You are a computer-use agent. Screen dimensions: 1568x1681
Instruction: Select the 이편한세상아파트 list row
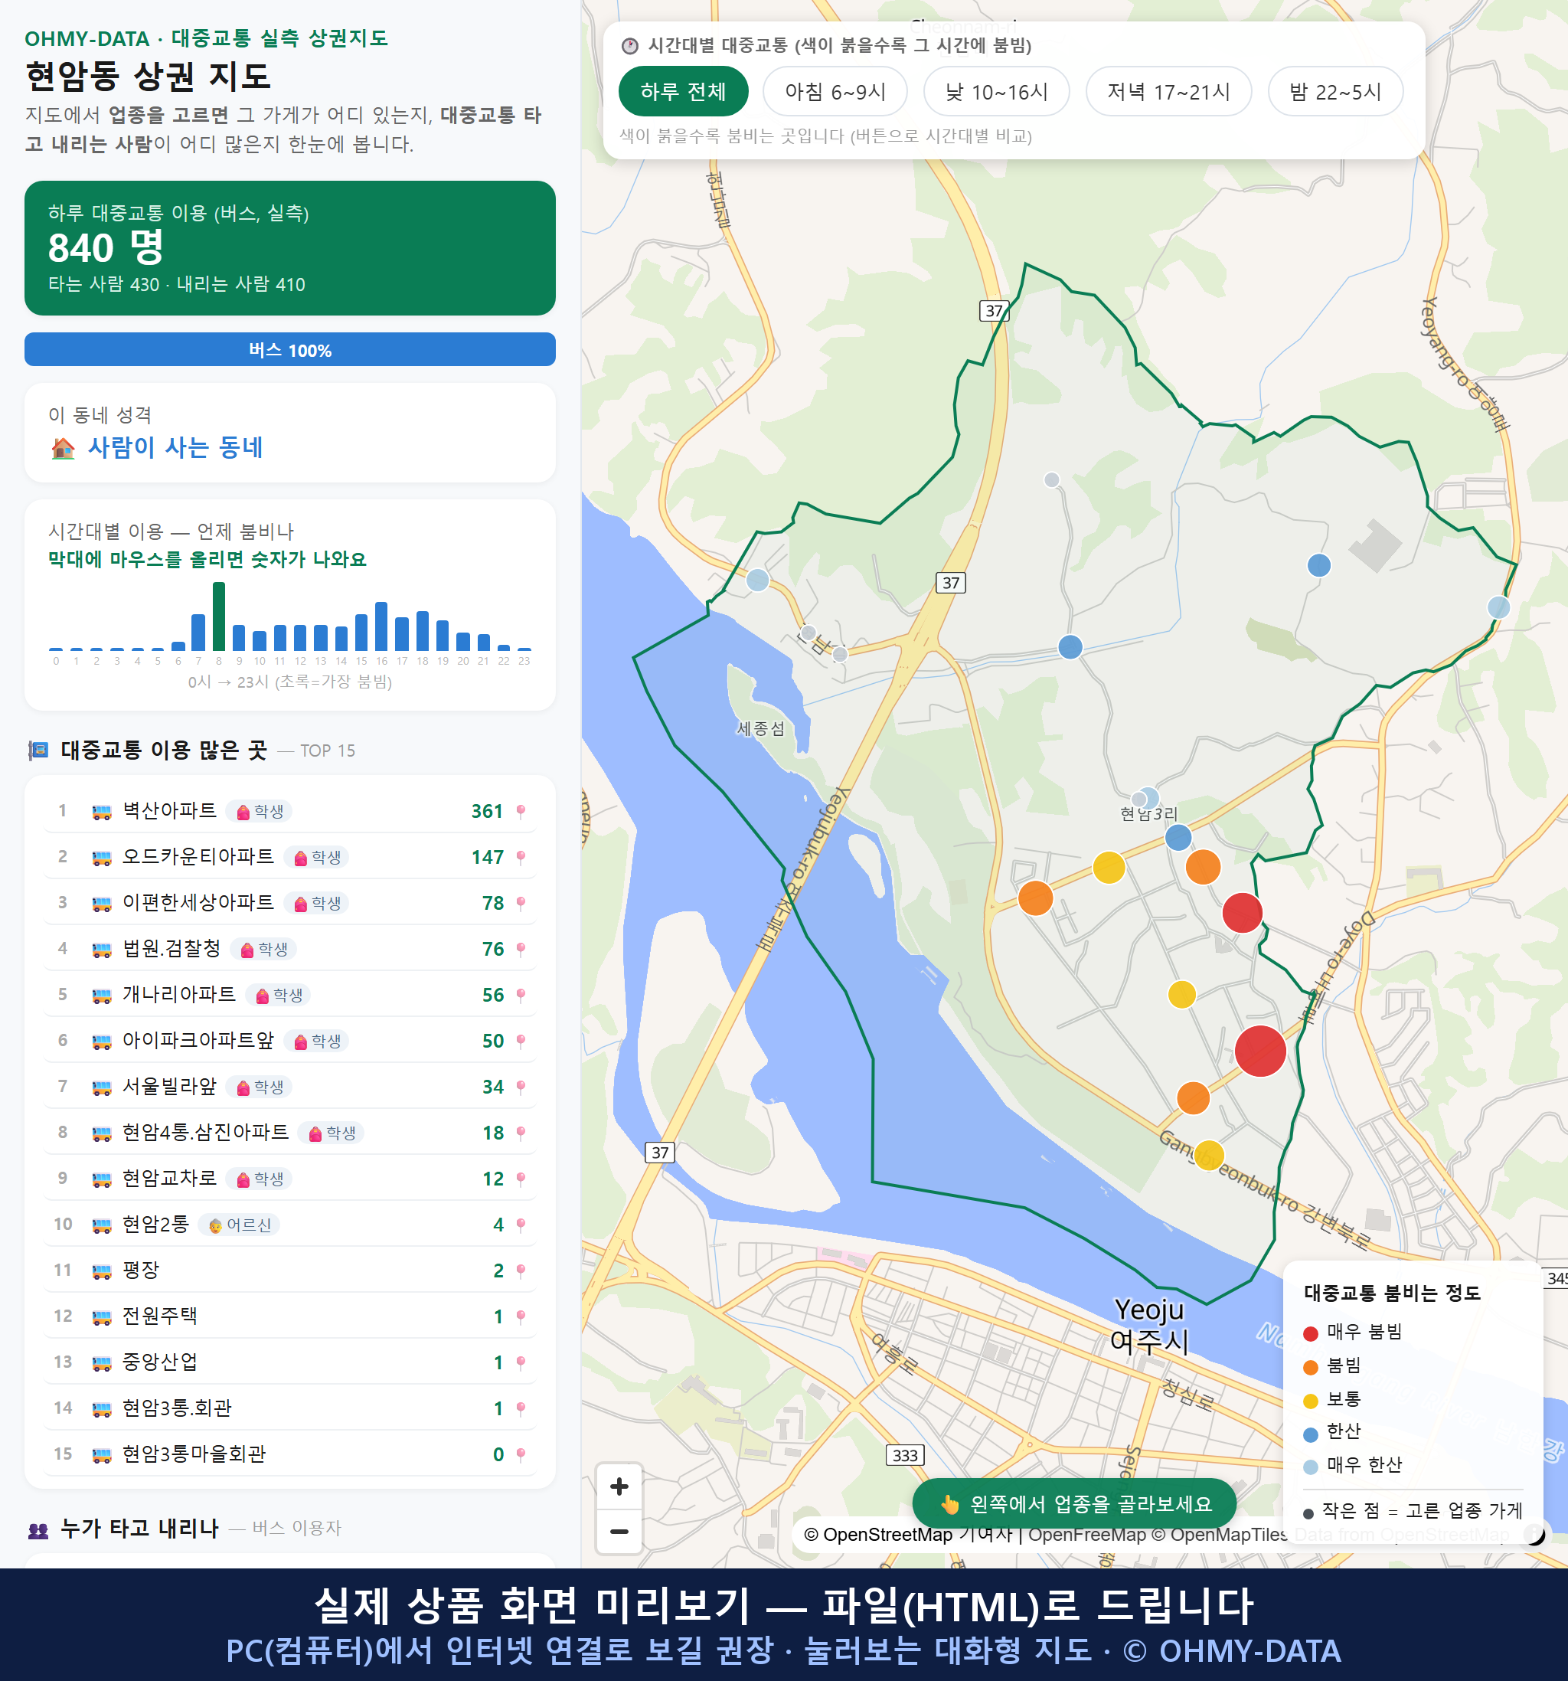coord(290,903)
